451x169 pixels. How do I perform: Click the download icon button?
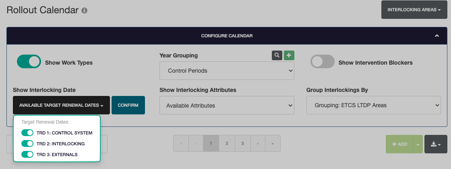pos(436,144)
